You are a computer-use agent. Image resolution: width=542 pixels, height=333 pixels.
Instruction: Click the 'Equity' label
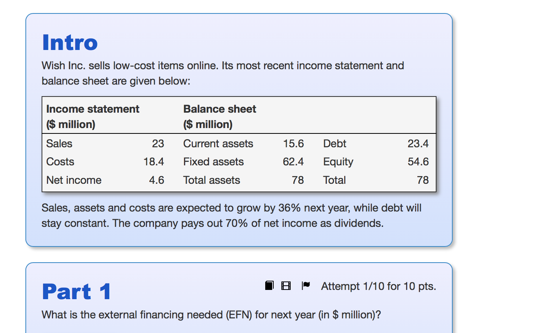[x=338, y=162]
